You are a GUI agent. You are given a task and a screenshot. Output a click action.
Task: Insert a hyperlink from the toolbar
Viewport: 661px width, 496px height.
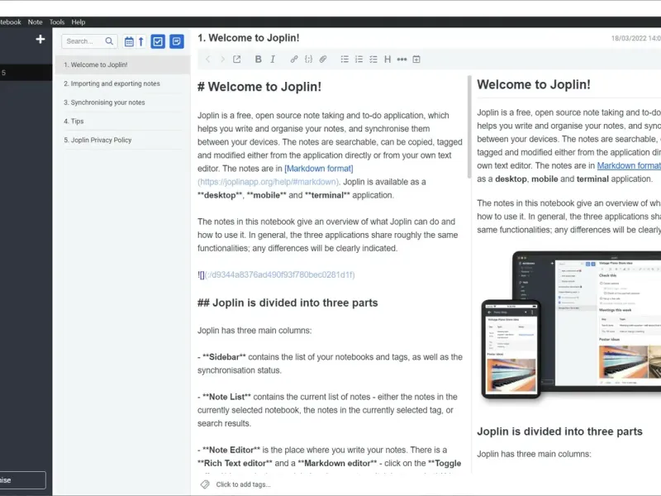point(293,60)
